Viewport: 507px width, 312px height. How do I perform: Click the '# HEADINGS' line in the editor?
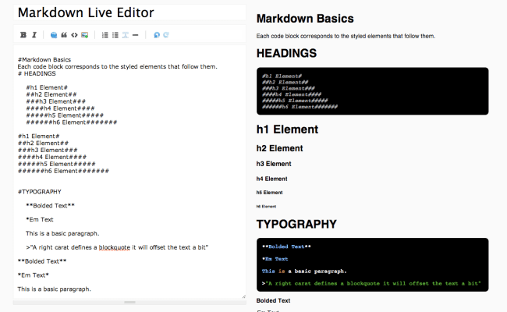(x=37, y=73)
